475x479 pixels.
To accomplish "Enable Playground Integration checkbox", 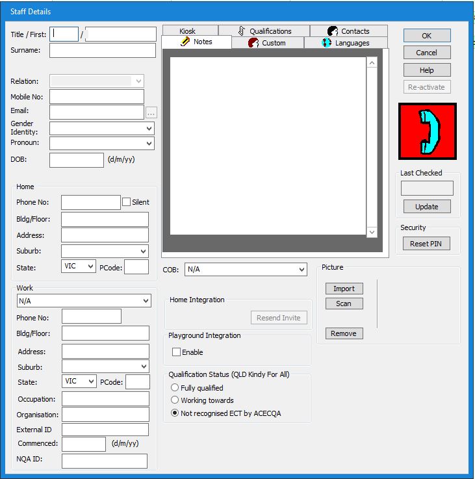I will [x=176, y=352].
